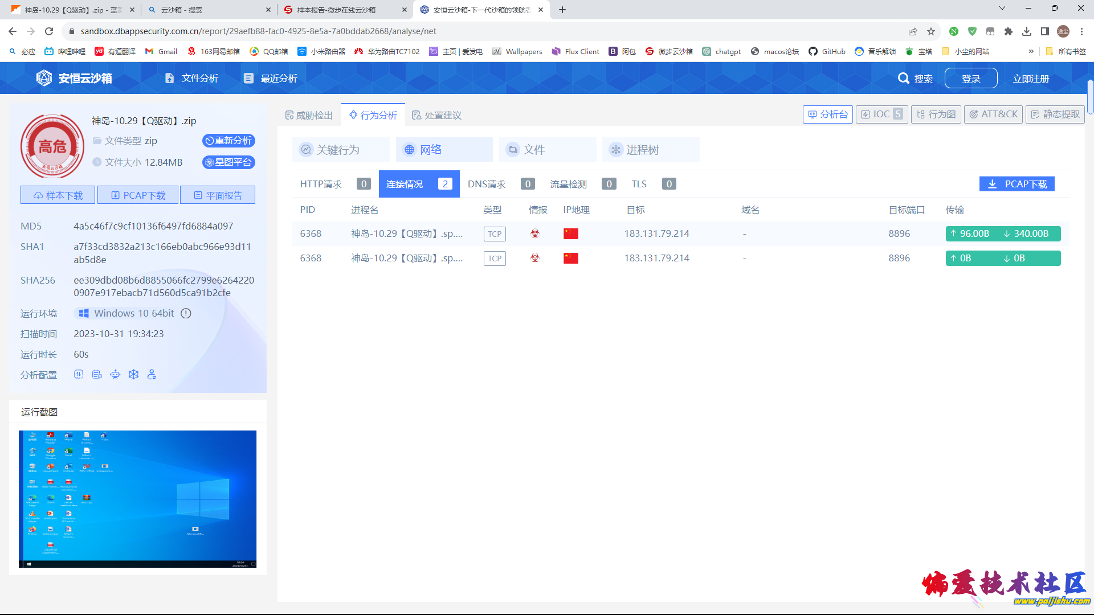Click the biohazard threat icon in first row

pyautogui.click(x=534, y=233)
